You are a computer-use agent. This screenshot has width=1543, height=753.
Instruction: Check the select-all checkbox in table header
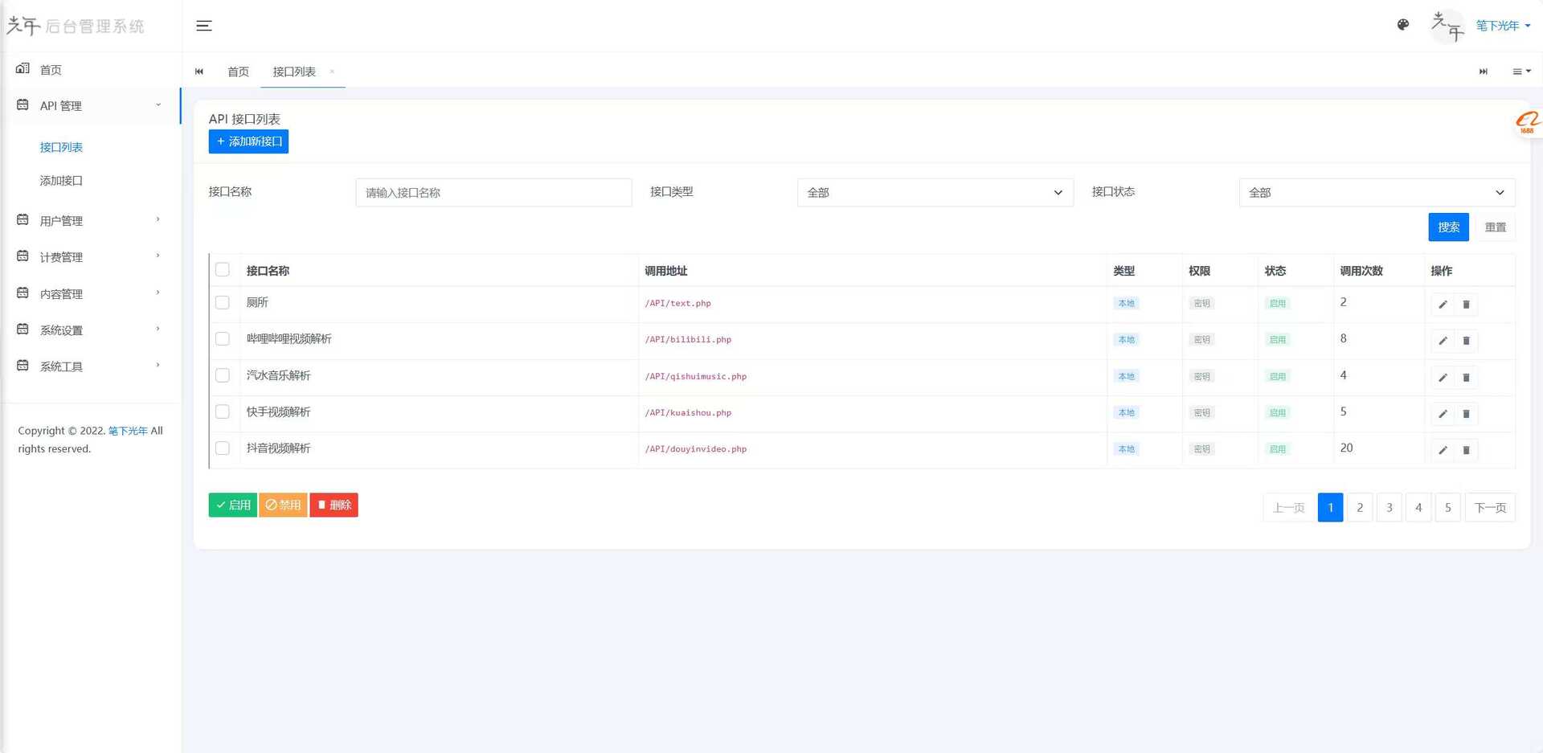(x=223, y=270)
